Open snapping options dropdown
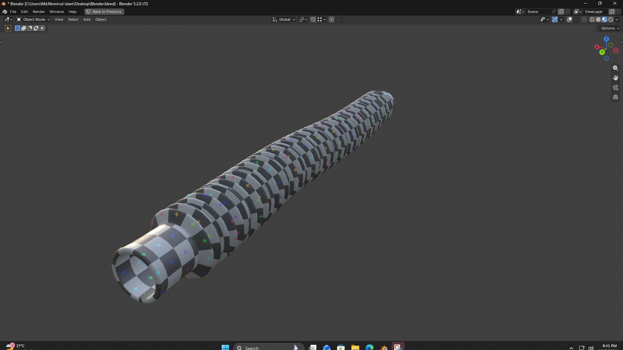The width and height of the screenshot is (623, 350). (321, 19)
